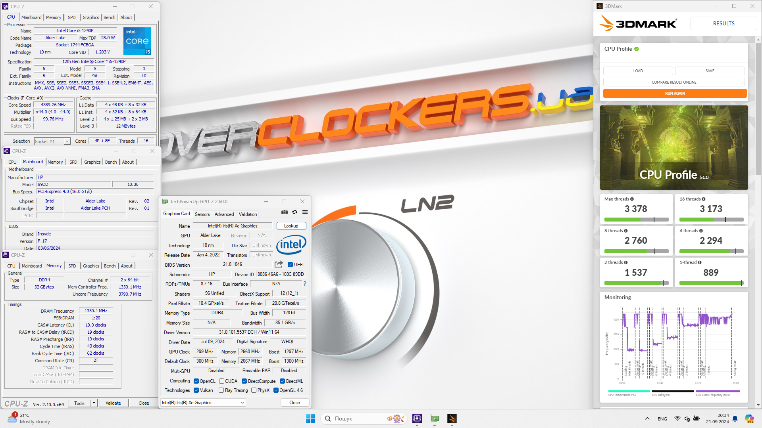
Task: Click the LOAD button in 3DMark
Action: [x=638, y=71]
